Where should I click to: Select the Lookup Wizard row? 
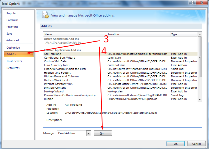tap(120, 91)
